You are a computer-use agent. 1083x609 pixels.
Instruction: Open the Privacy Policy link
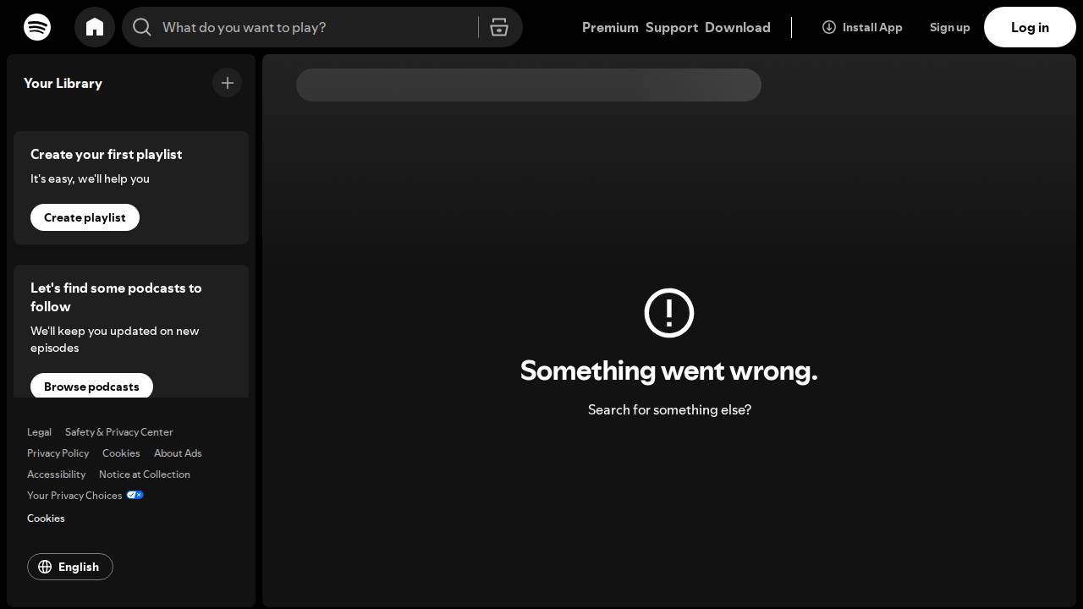coord(58,453)
